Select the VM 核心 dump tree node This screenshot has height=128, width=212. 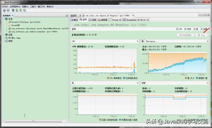[x=15, y=38]
